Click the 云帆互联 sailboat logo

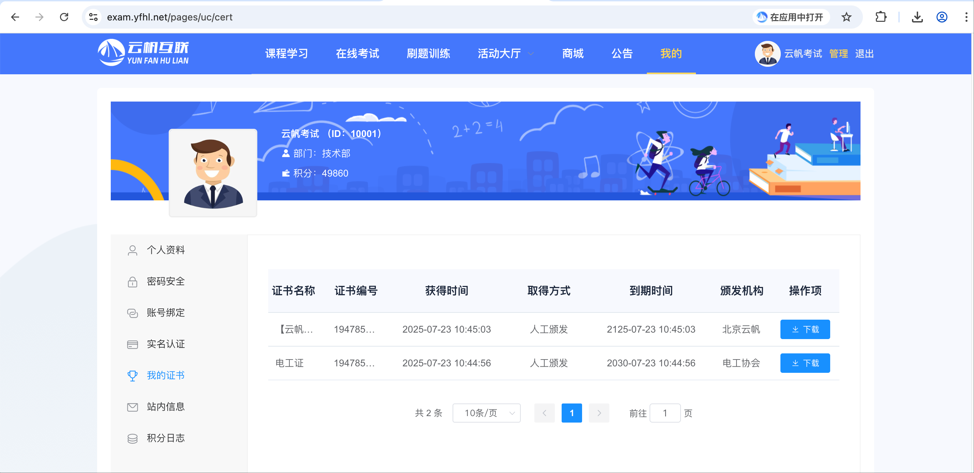(x=143, y=52)
